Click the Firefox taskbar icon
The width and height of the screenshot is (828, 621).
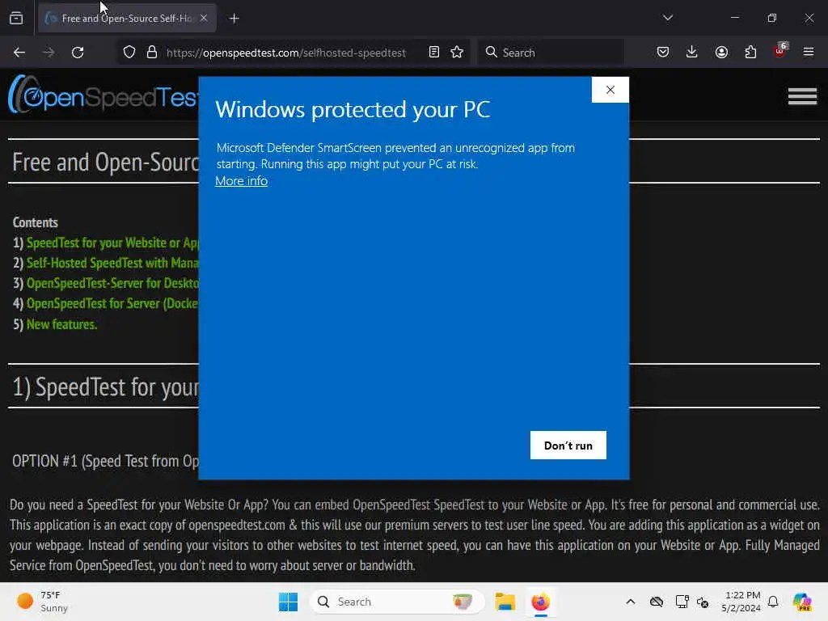541,602
